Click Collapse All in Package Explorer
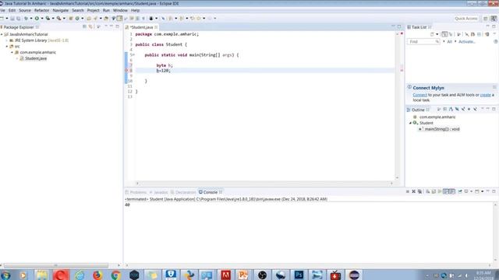 tap(85, 26)
